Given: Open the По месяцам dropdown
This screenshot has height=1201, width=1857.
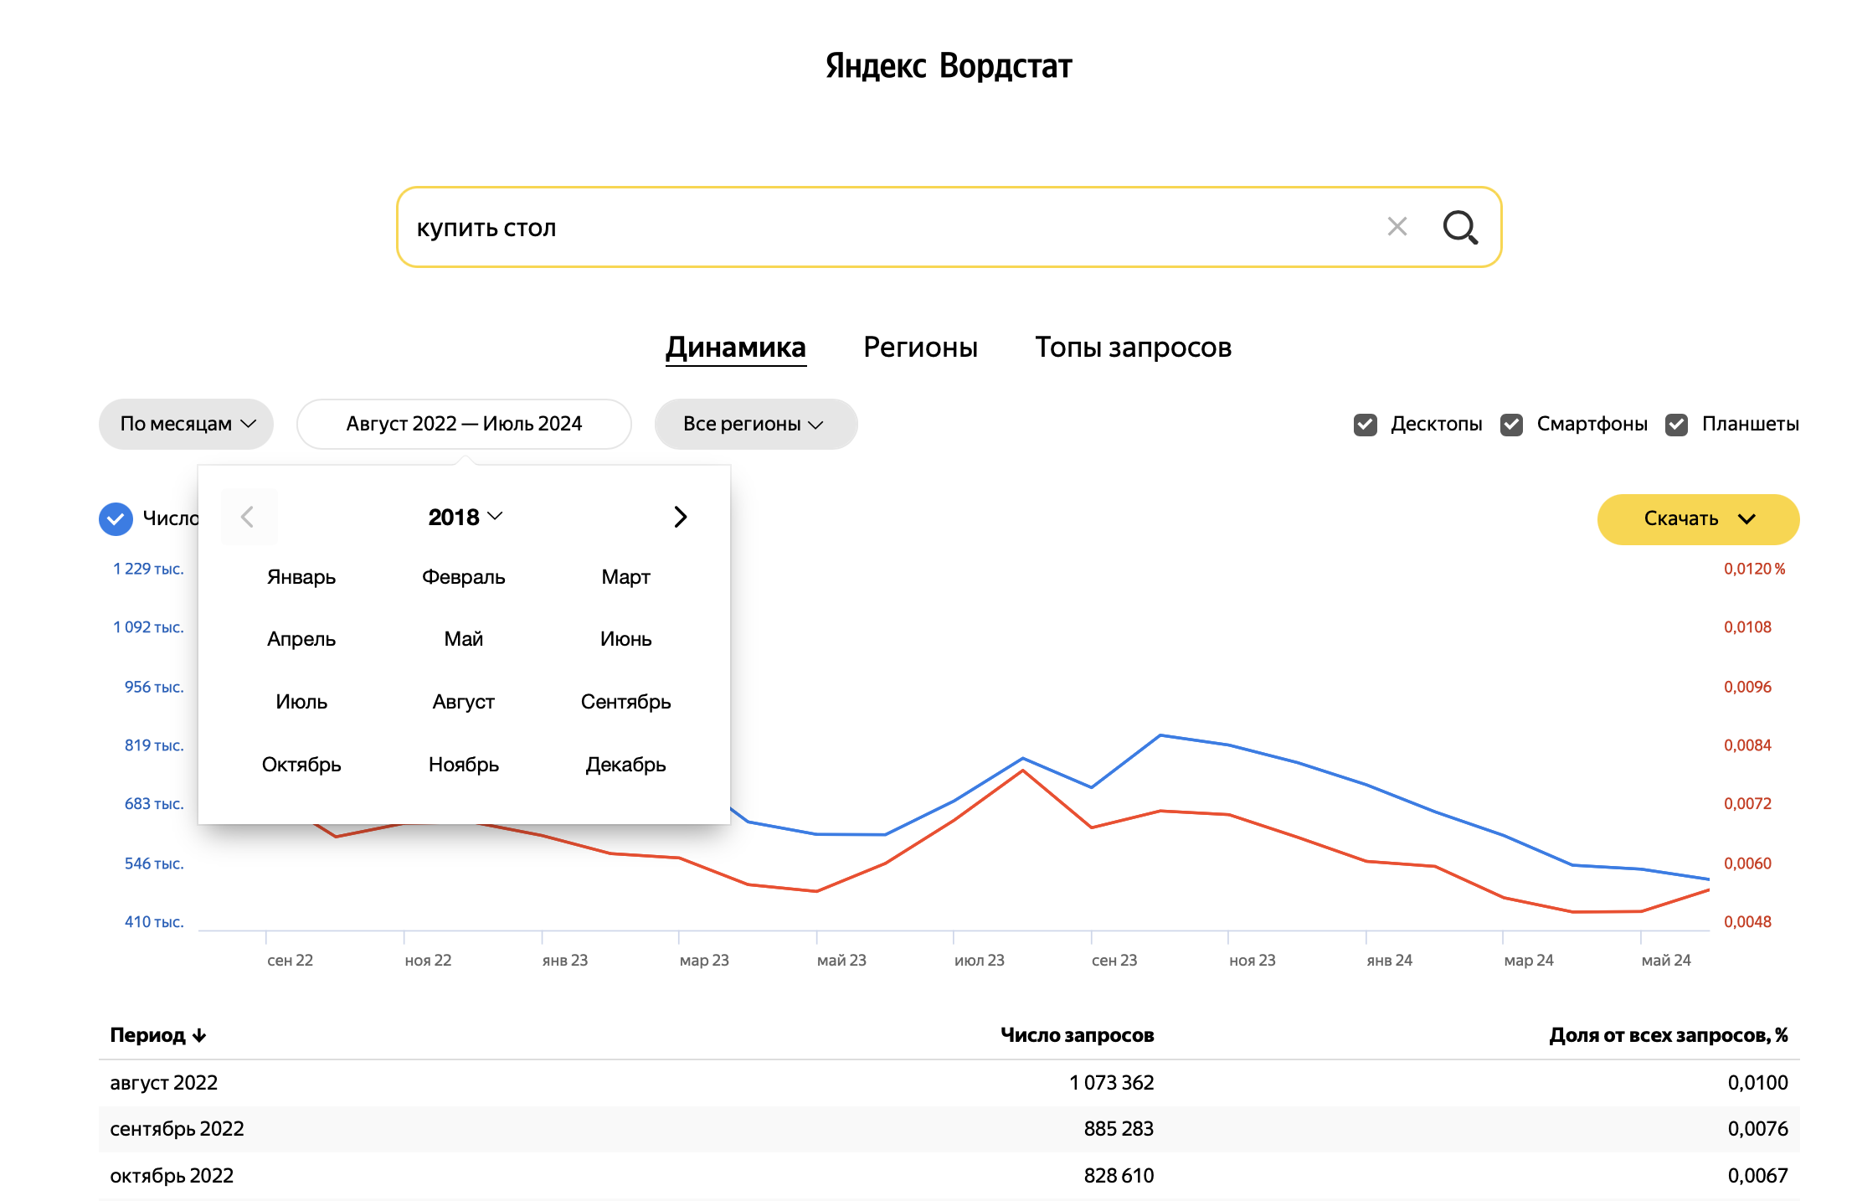Looking at the screenshot, I should 186,424.
